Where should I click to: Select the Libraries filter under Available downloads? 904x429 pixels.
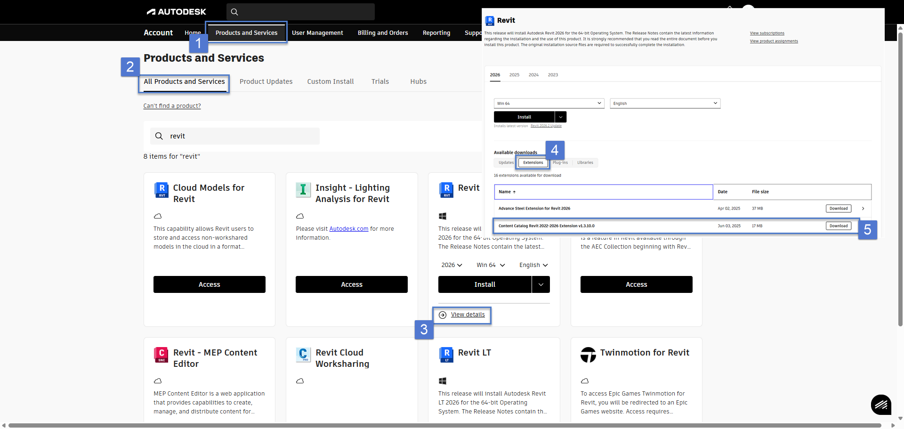[x=585, y=162]
